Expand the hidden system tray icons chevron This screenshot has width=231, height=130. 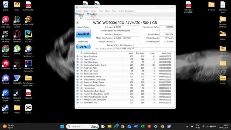pyautogui.click(x=187, y=126)
